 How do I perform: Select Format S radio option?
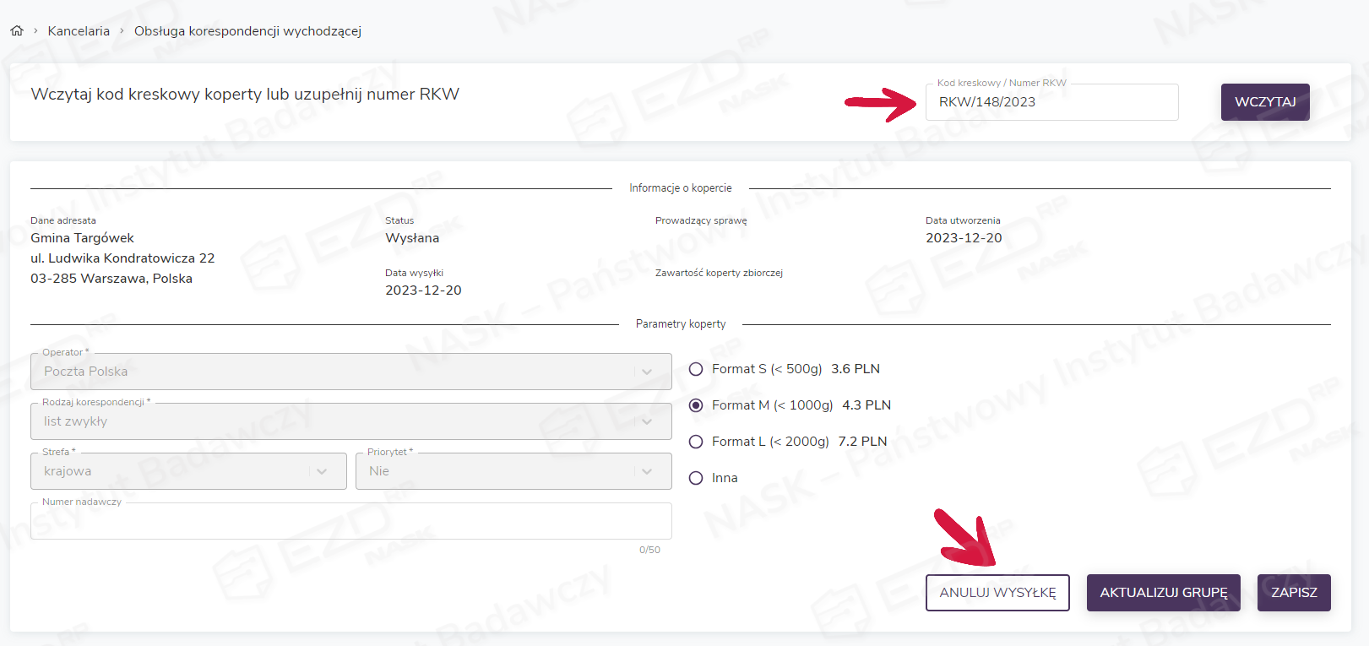pos(696,369)
